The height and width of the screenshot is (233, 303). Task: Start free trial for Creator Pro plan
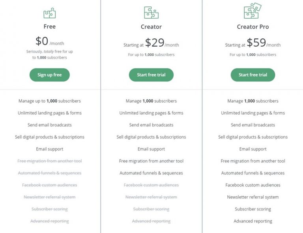pyautogui.click(x=253, y=75)
